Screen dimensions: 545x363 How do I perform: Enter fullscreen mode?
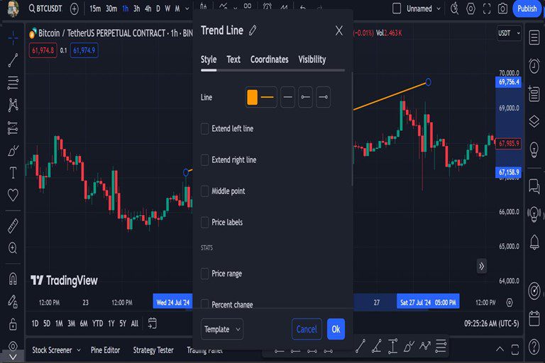click(487, 9)
